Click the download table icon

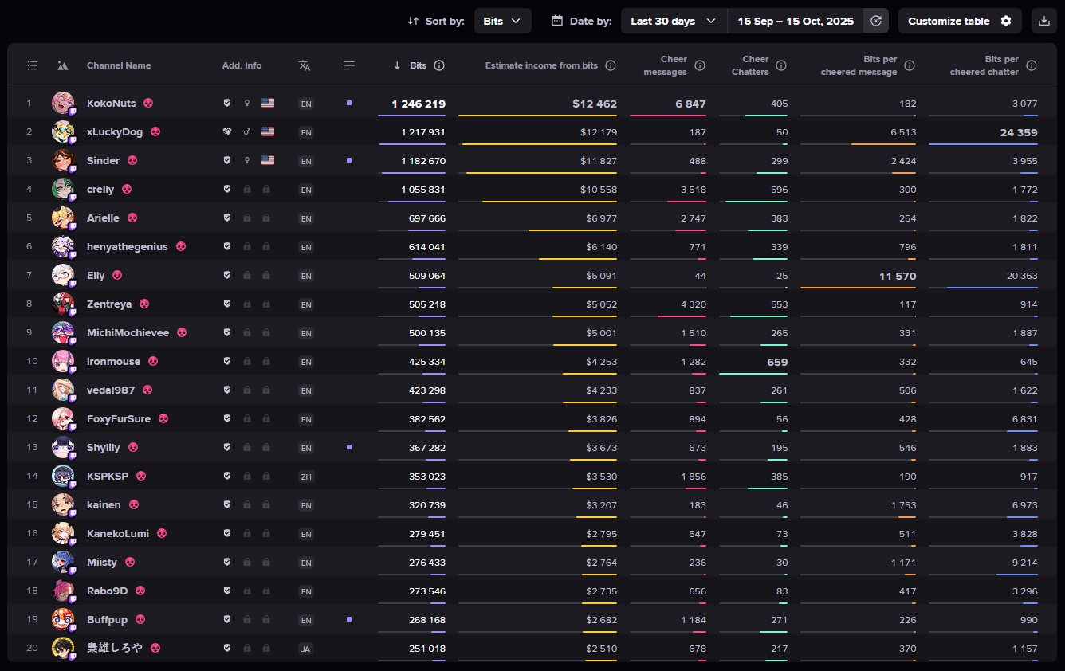[x=1044, y=22]
